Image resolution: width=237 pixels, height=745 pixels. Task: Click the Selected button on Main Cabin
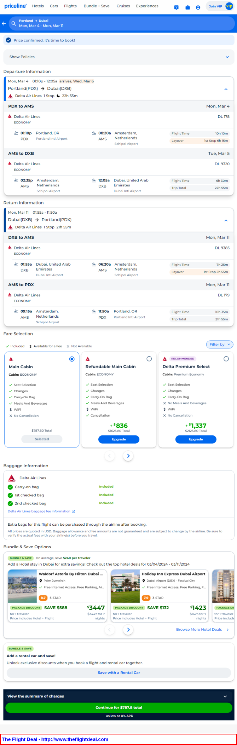point(42,439)
